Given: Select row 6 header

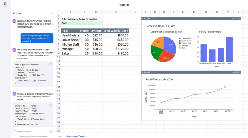Looking at the screenshot, I should 58,35.
